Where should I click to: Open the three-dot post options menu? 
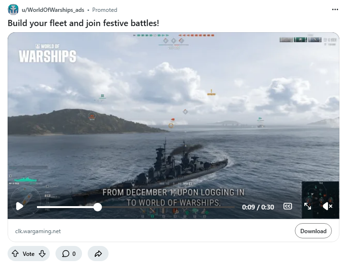coord(335,9)
